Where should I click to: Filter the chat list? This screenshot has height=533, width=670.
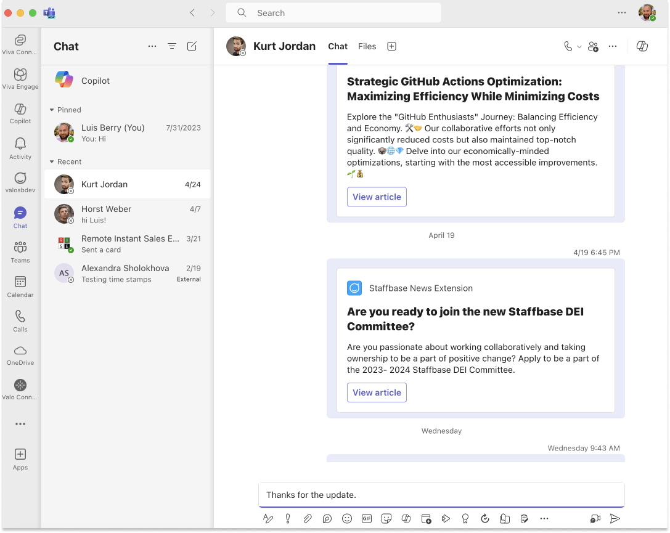click(172, 46)
